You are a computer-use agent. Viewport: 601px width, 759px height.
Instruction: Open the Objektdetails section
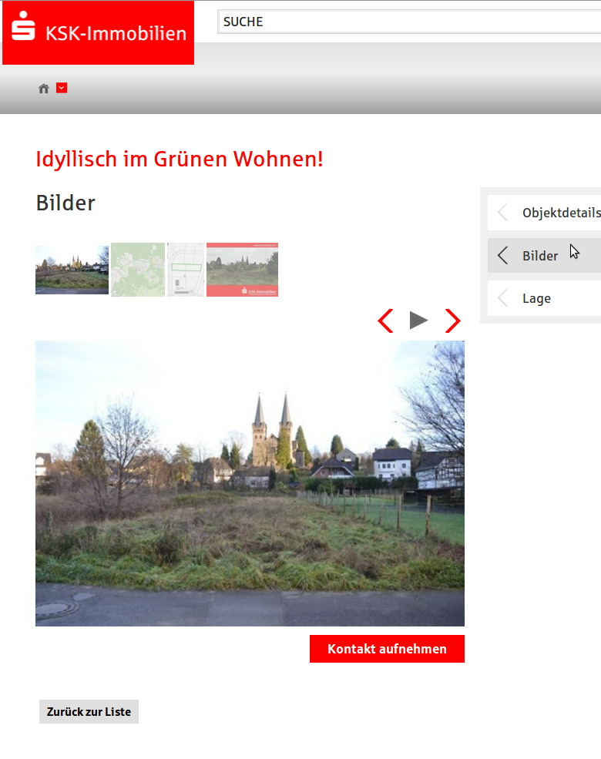coord(545,213)
